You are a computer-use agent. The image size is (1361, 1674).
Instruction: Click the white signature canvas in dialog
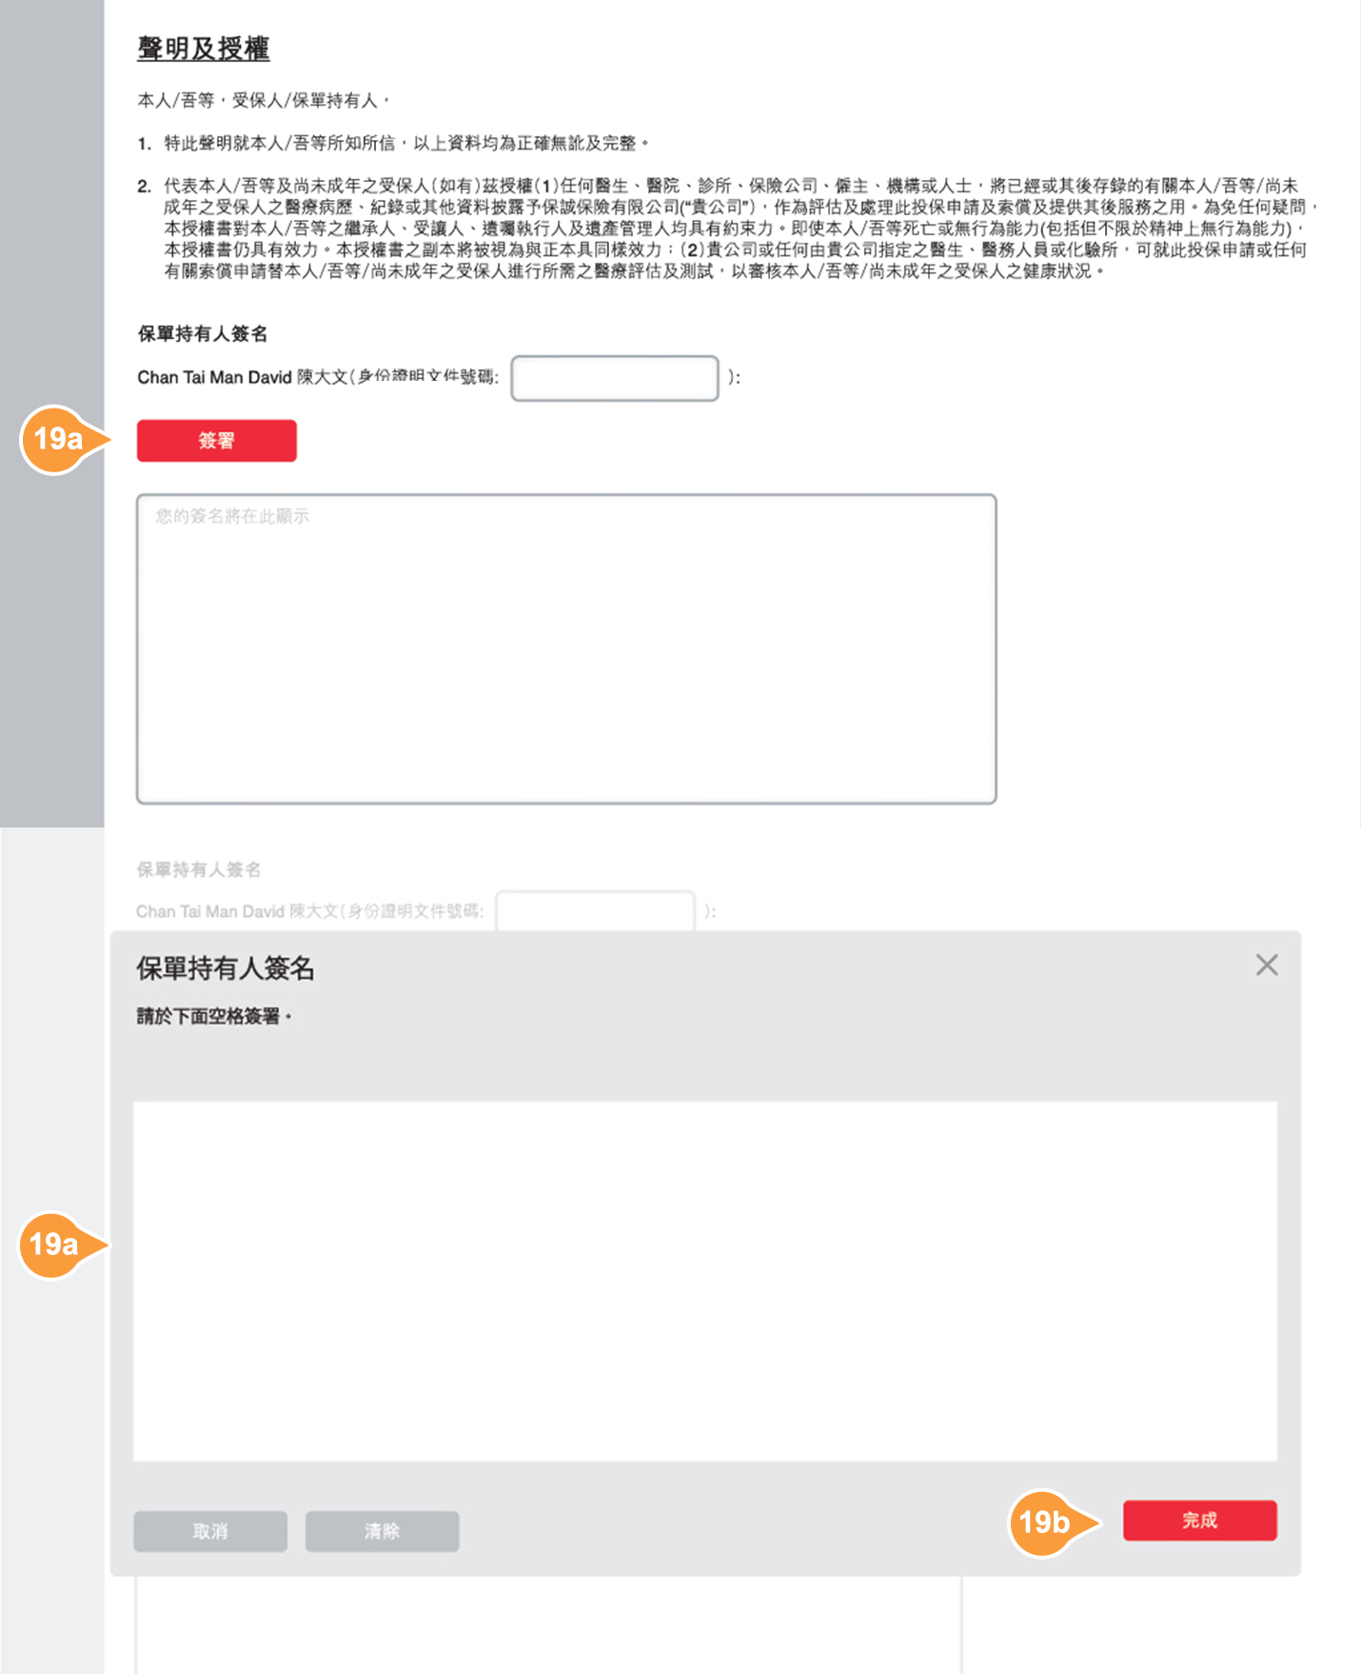point(705,1281)
